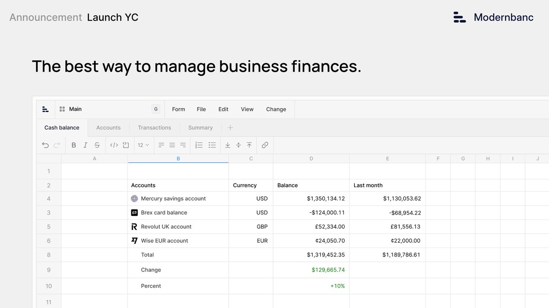Open the View menu

coord(247,110)
